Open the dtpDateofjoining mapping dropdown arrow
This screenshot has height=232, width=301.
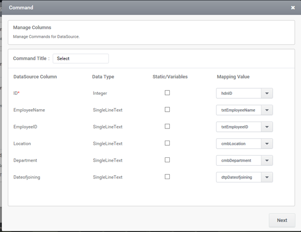(x=267, y=177)
